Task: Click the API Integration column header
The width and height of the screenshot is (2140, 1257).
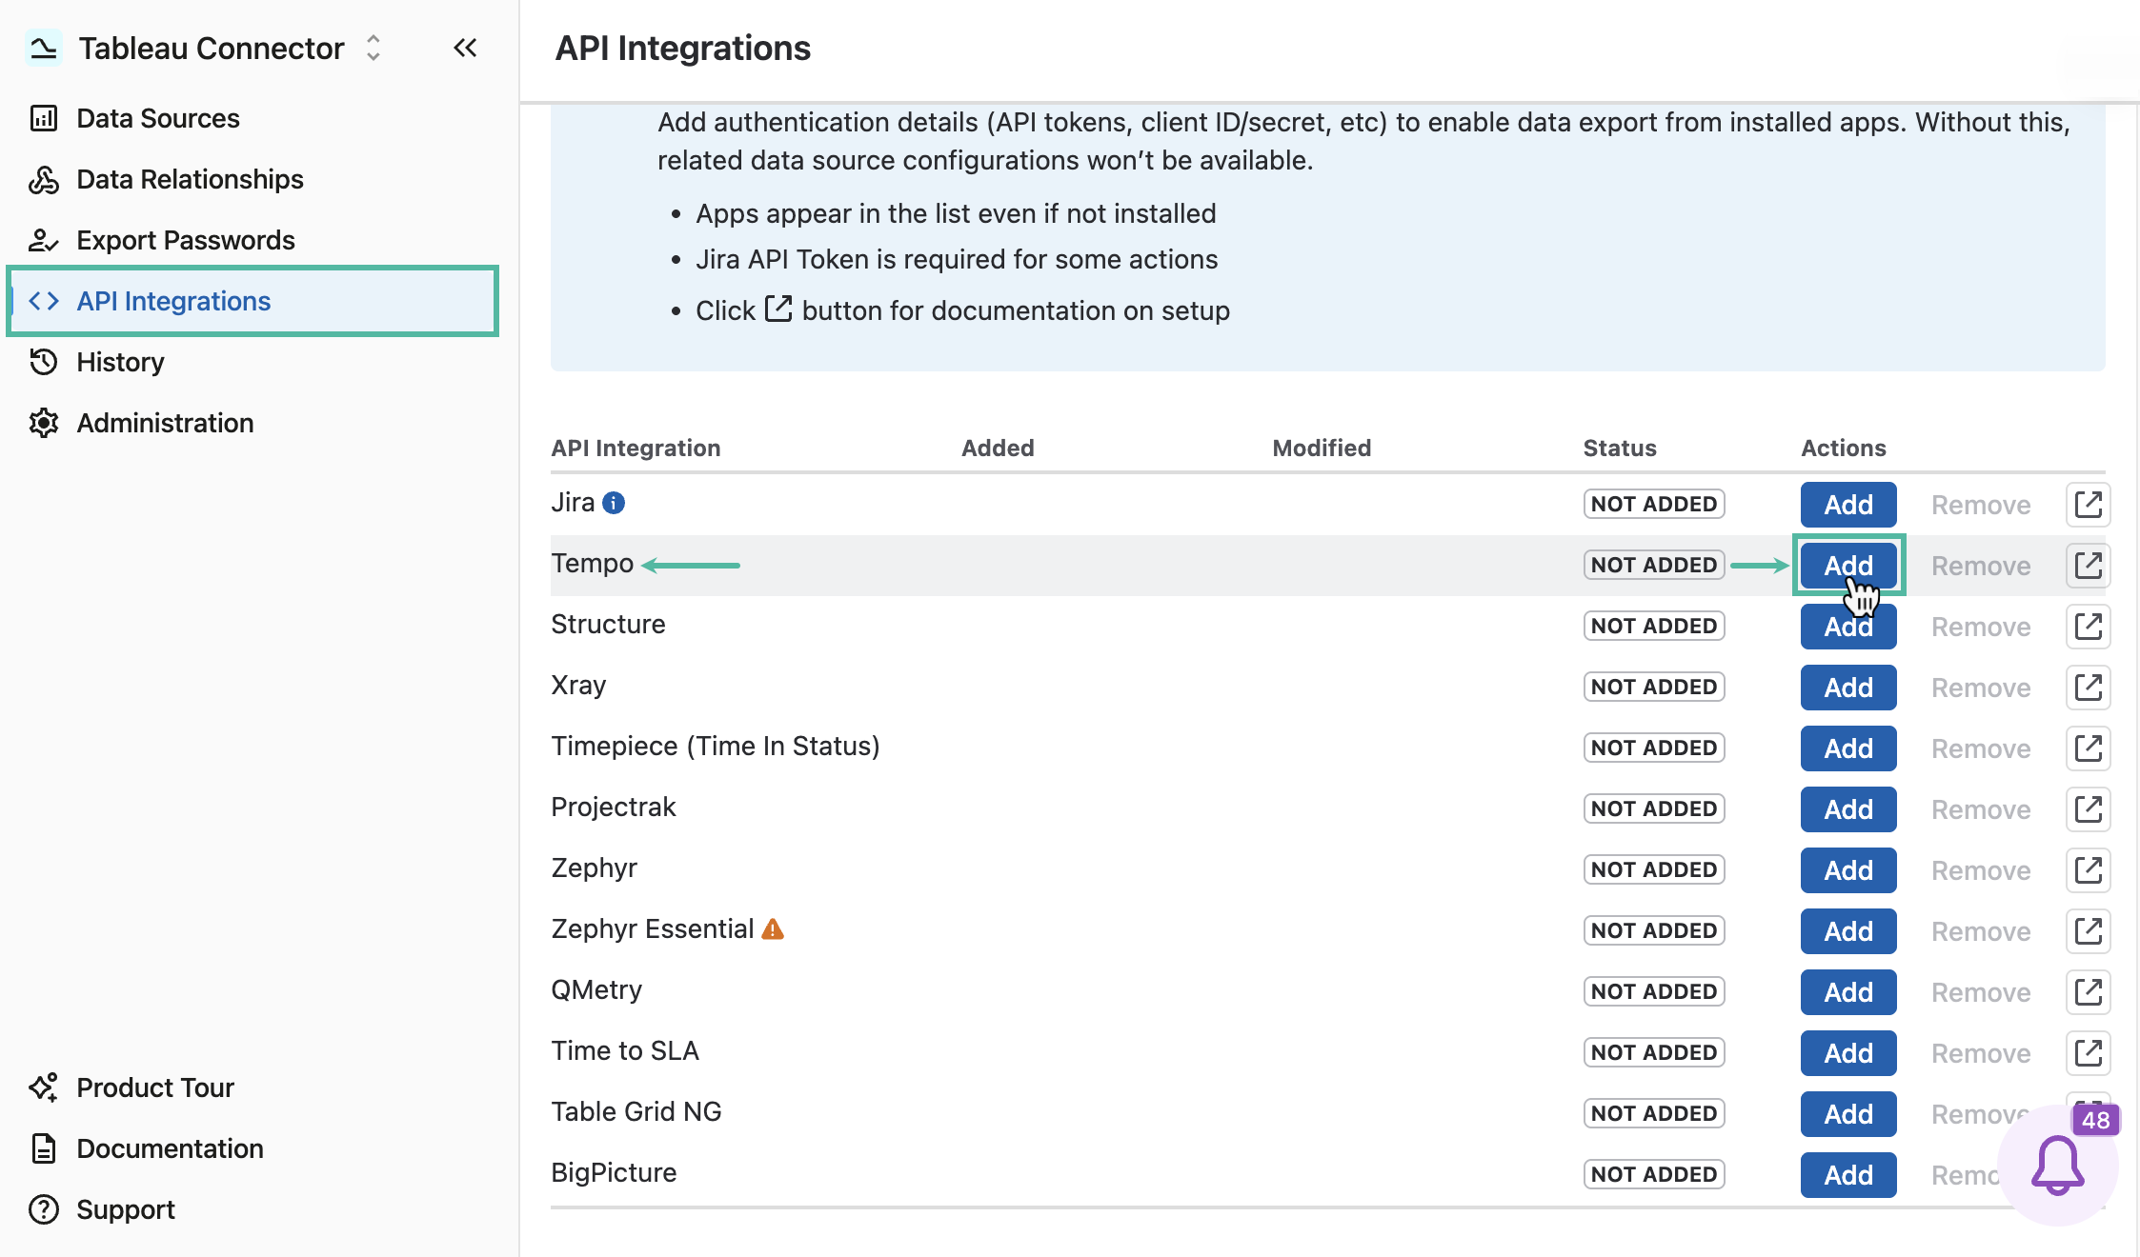Action: click(x=636, y=448)
